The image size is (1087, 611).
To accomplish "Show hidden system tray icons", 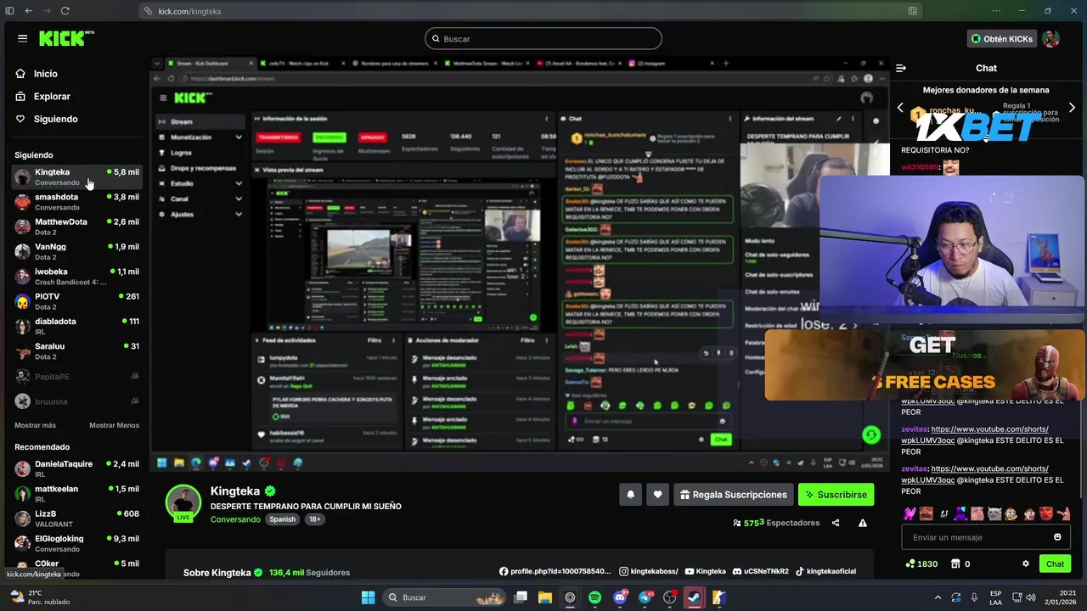I will pyautogui.click(x=938, y=597).
